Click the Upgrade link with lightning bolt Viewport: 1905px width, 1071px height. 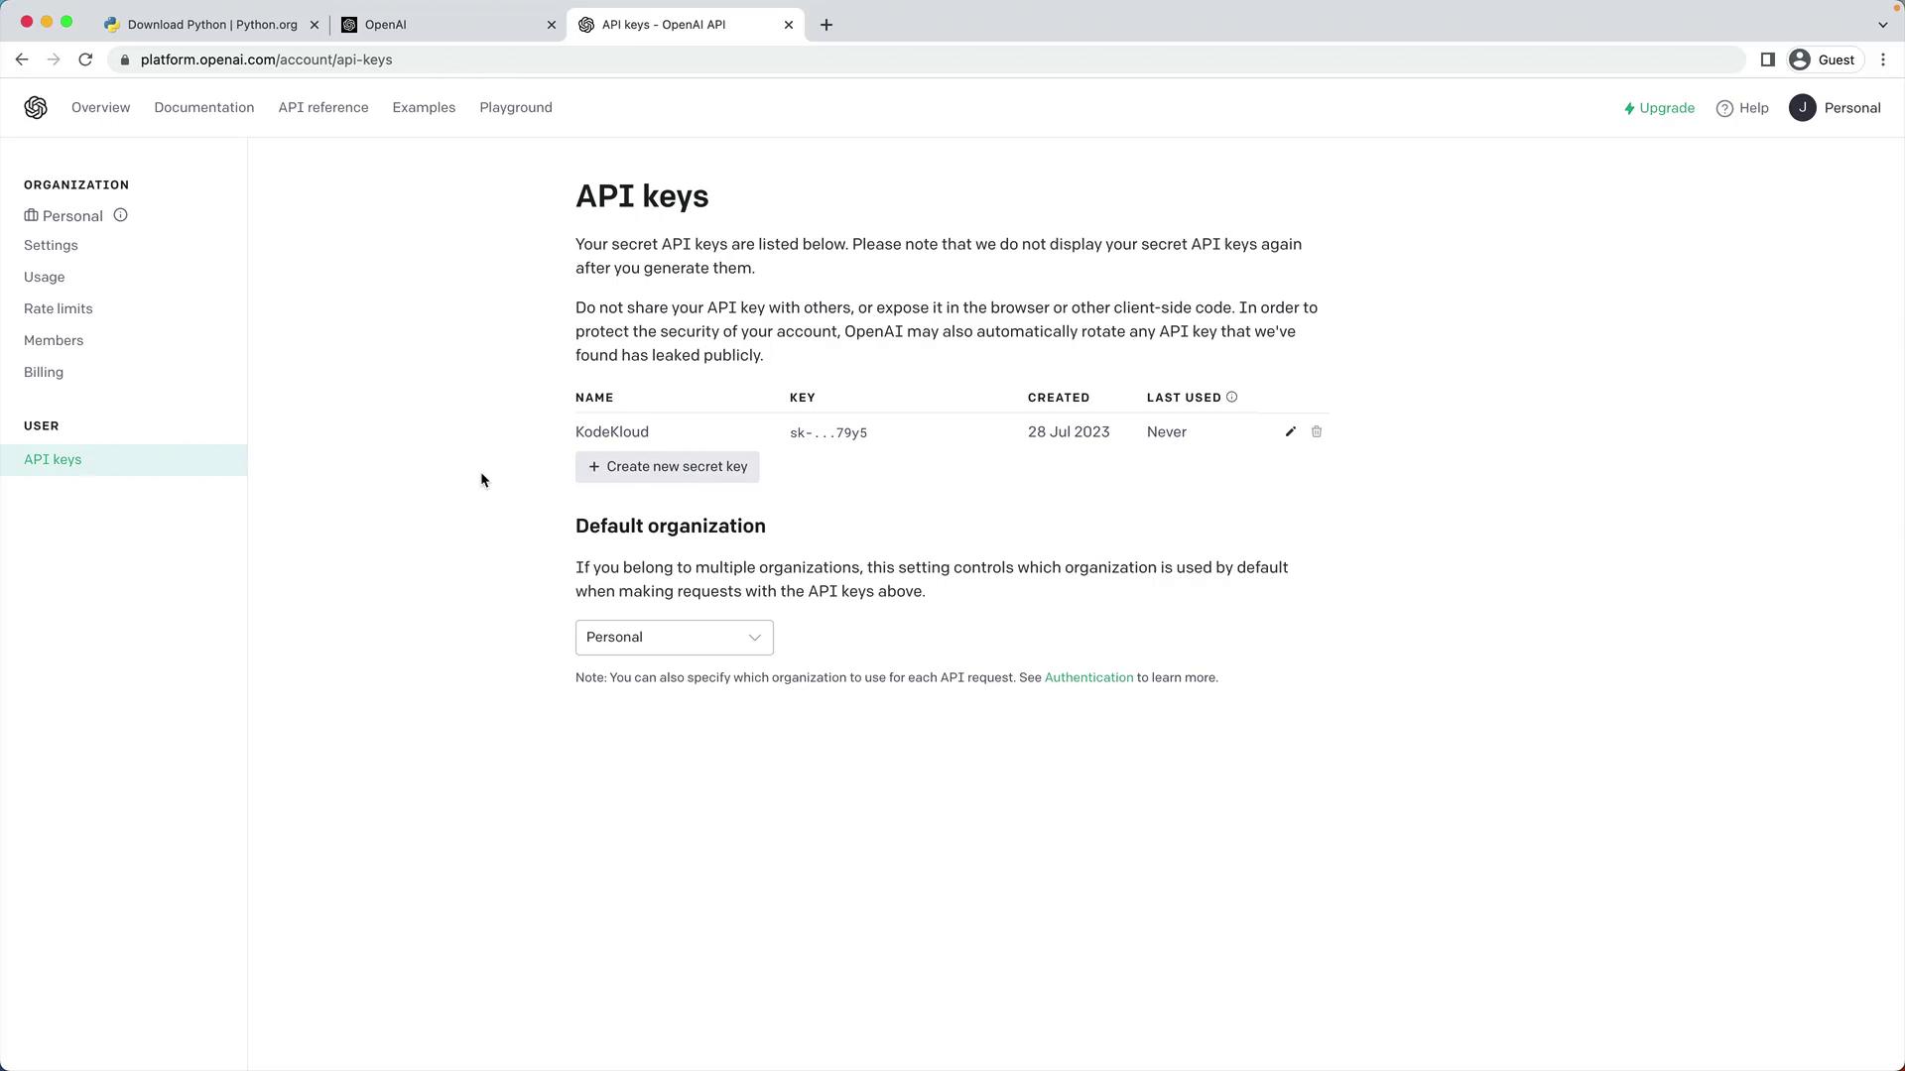tap(1659, 108)
